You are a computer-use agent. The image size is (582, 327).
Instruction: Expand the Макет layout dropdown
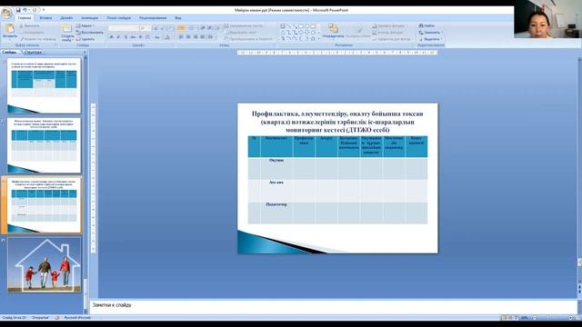[85, 25]
